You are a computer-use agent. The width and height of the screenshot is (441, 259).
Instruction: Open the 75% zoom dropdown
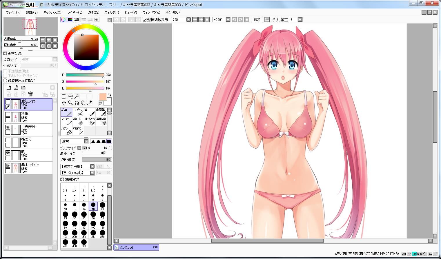tap(188, 20)
